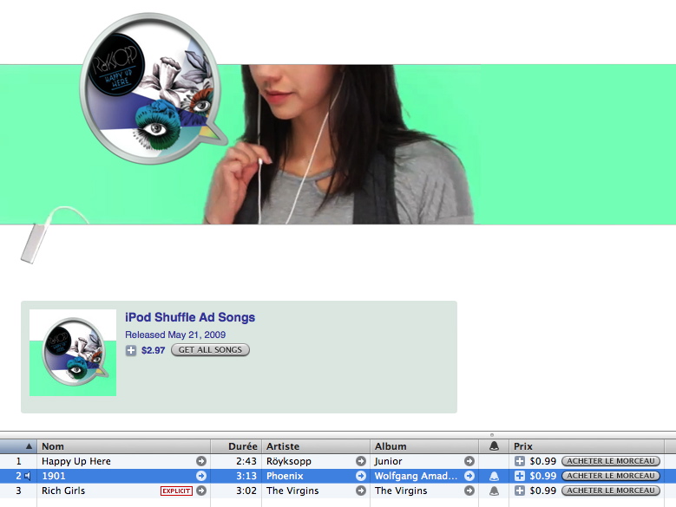Image resolution: width=676 pixels, height=507 pixels.
Task: Sort list by Artiste column header
Action: pos(316,446)
